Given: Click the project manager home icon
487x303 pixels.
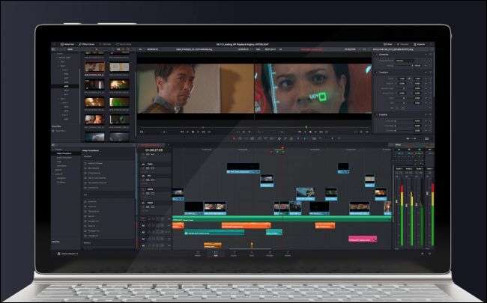Looking at the screenshot, I should [x=423, y=254].
